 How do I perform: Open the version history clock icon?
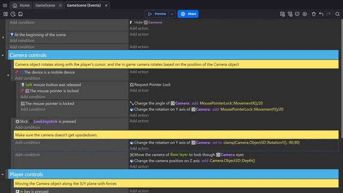tap(13, 14)
